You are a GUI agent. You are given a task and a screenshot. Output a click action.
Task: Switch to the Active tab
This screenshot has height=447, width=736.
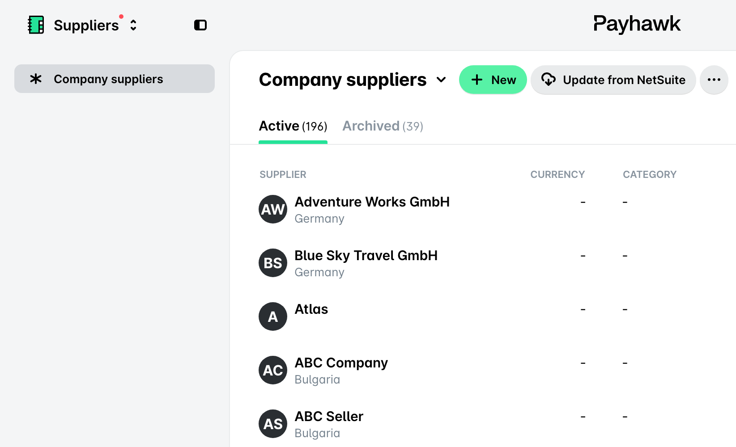tap(293, 127)
